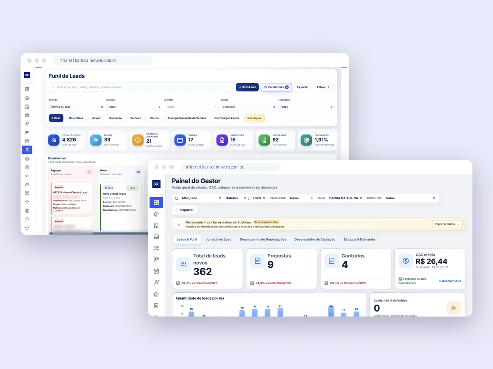
Task: Open card icon in Funil de Leads sidebar
Action: coord(27,115)
